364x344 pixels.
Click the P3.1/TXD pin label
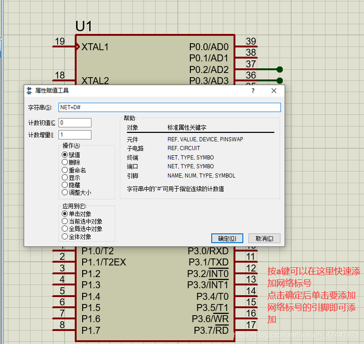tap(209, 262)
